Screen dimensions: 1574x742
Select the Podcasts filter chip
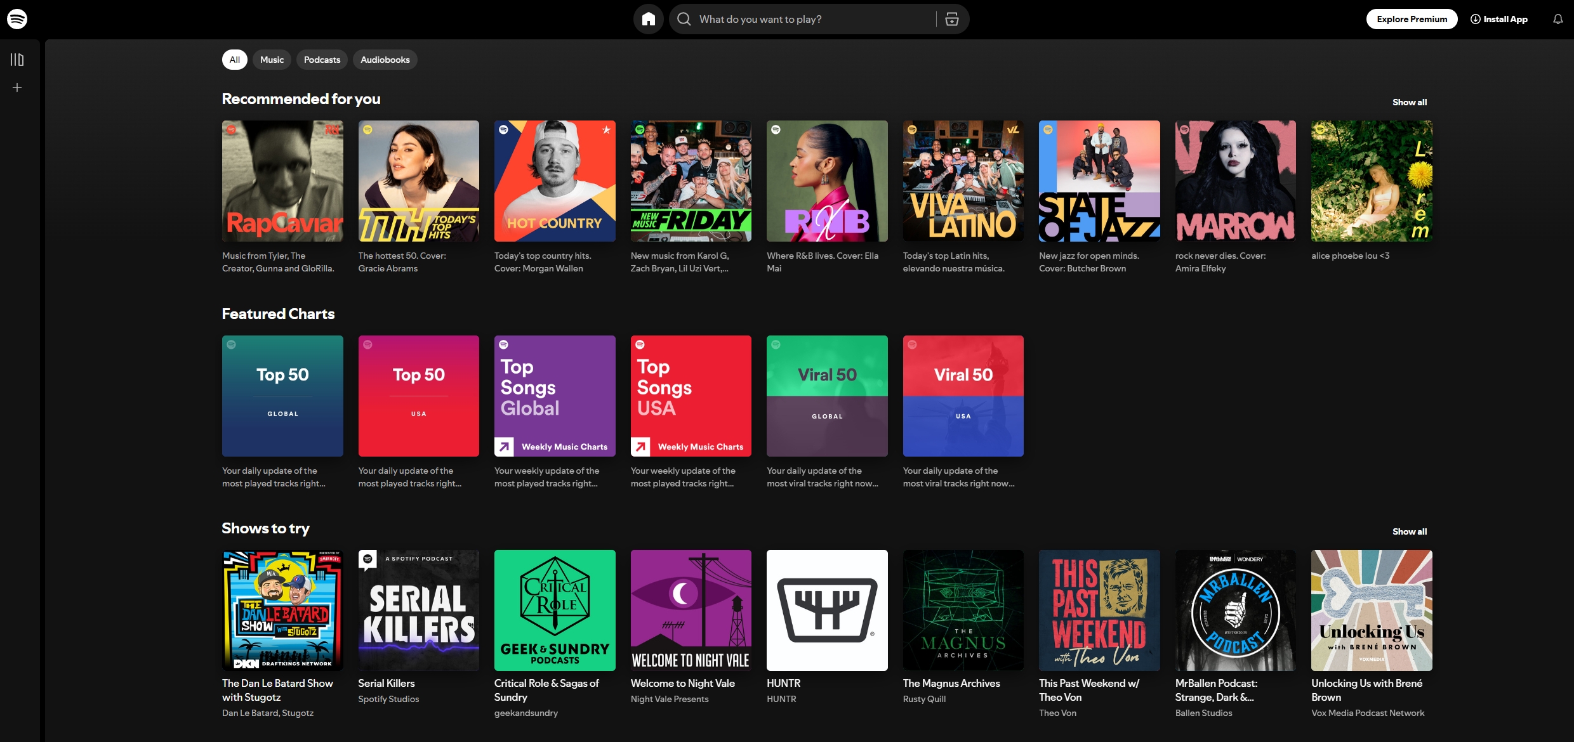[x=322, y=60]
